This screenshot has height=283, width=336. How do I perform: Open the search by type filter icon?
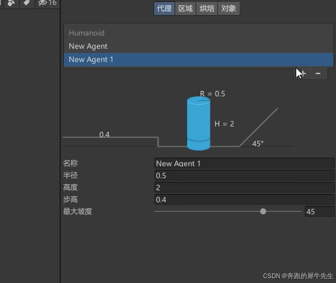point(11,3)
